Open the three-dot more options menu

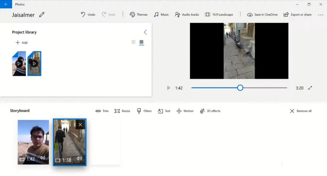click(321, 15)
